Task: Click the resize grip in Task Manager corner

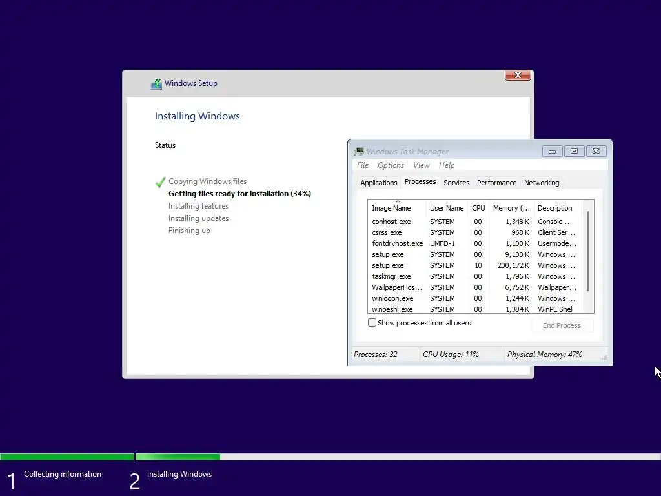Action: click(x=604, y=357)
